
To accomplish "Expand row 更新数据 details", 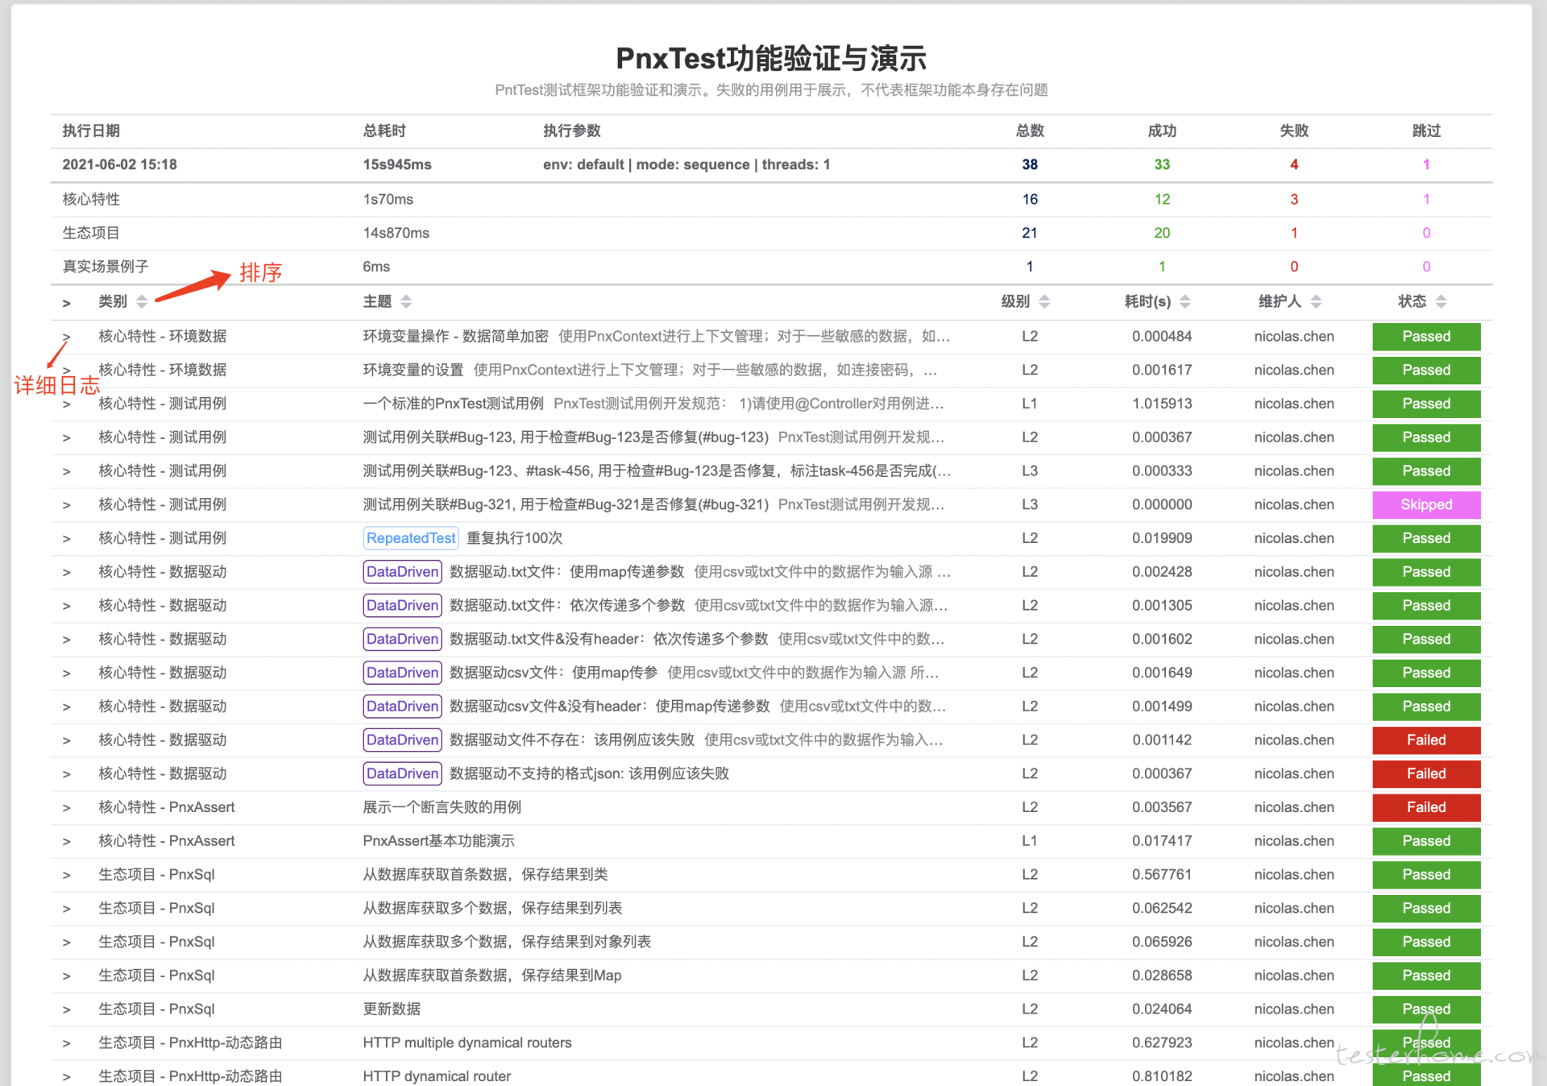I will point(67,1010).
